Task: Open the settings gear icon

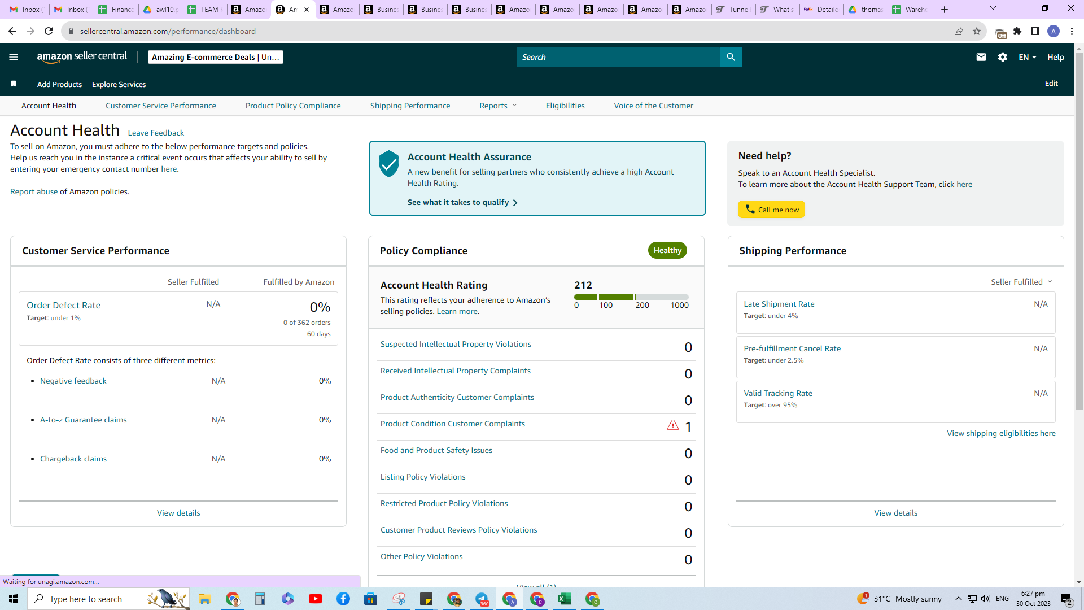Action: (x=1003, y=57)
